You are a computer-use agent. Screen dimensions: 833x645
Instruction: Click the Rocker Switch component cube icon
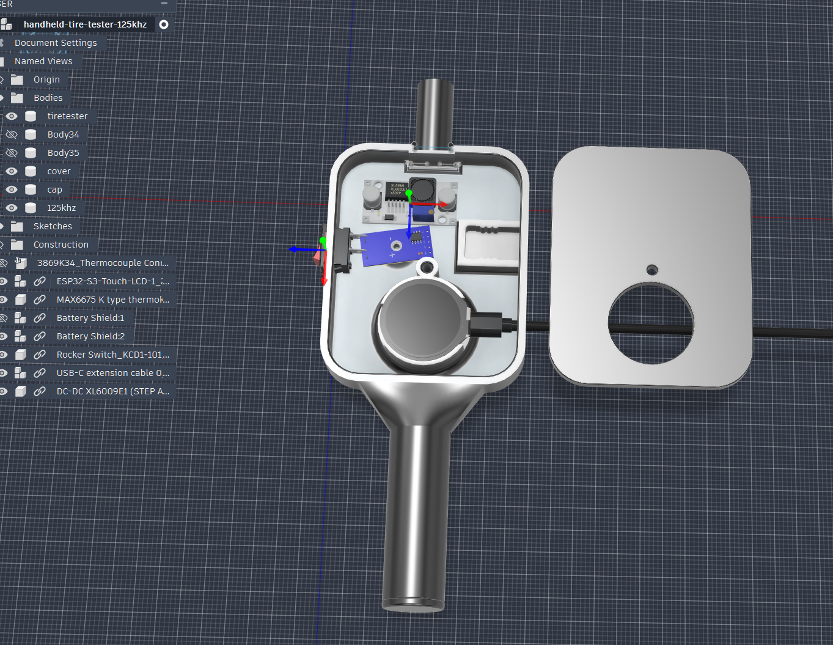tap(20, 355)
